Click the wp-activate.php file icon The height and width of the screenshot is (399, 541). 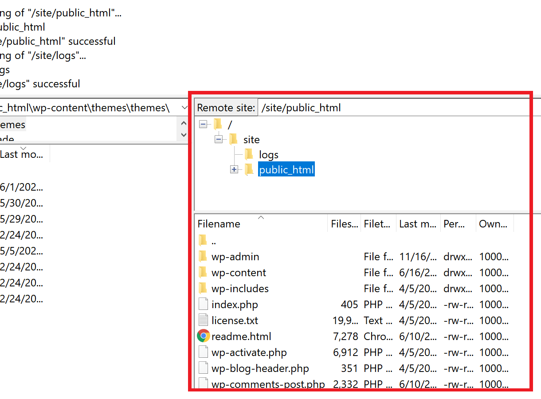point(203,352)
